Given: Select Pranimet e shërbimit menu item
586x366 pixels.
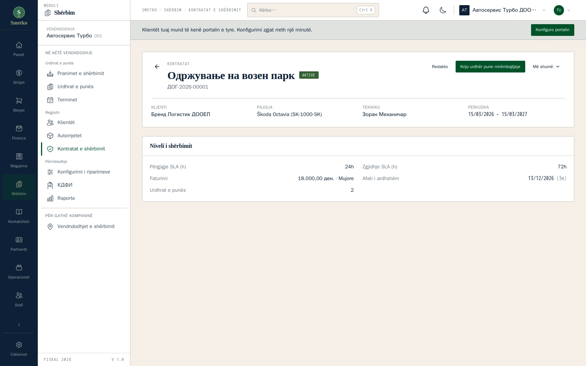Looking at the screenshot, I should (84, 74).
